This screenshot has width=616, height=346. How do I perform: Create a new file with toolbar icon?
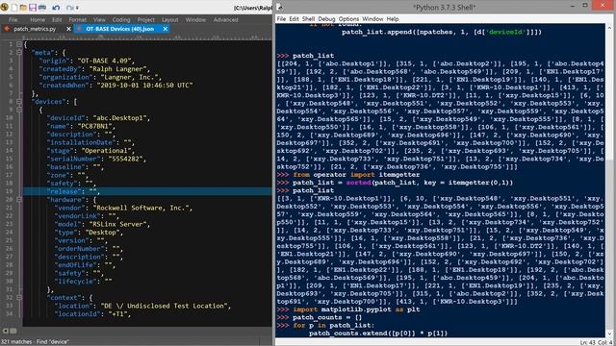point(14,8)
